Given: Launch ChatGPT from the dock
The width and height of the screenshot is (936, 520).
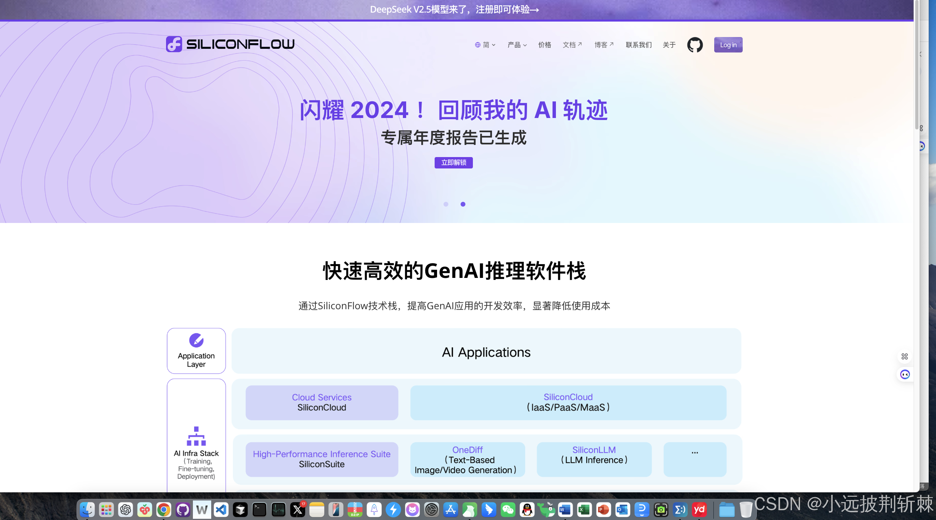Looking at the screenshot, I should [125, 509].
